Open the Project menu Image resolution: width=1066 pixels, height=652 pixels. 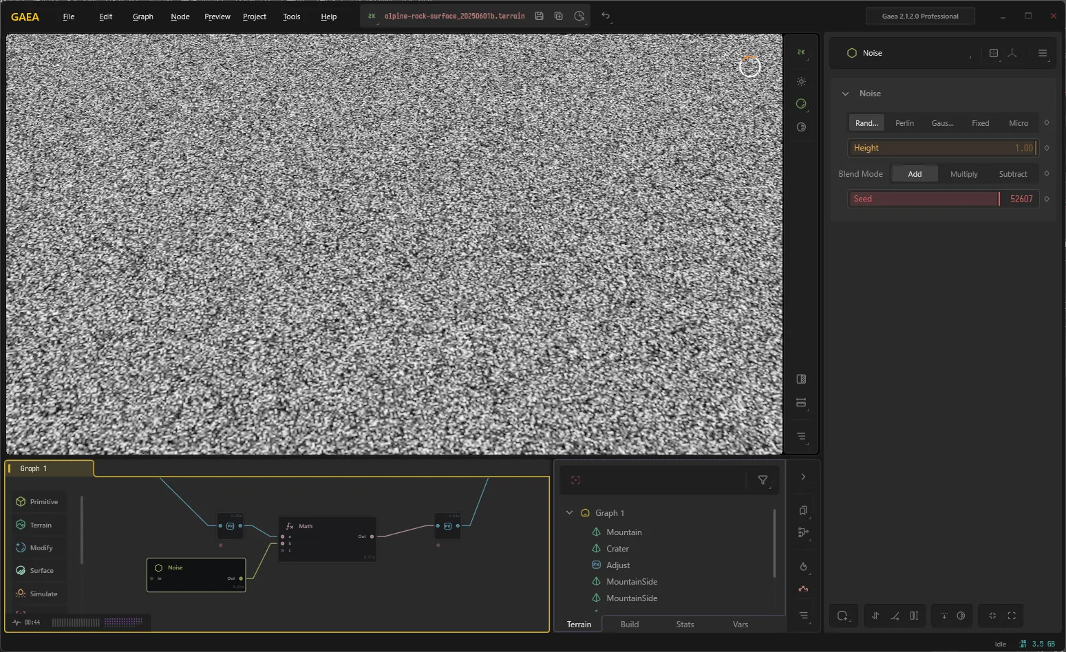tap(255, 17)
